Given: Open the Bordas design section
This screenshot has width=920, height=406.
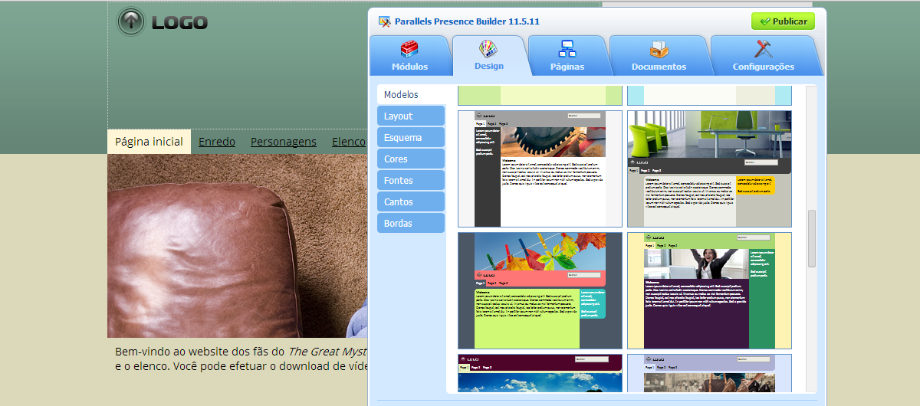Looking at the screenshot, I should pos(411,224).
